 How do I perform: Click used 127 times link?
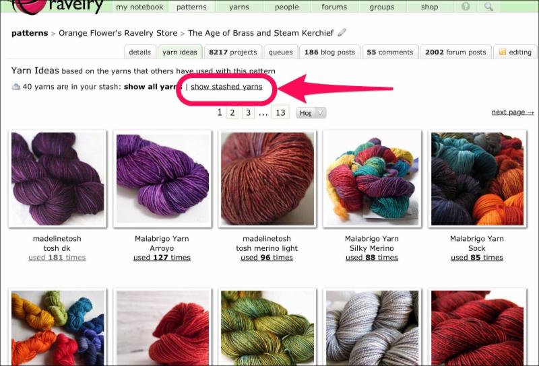pyautogui.click(x=162, y=258)
